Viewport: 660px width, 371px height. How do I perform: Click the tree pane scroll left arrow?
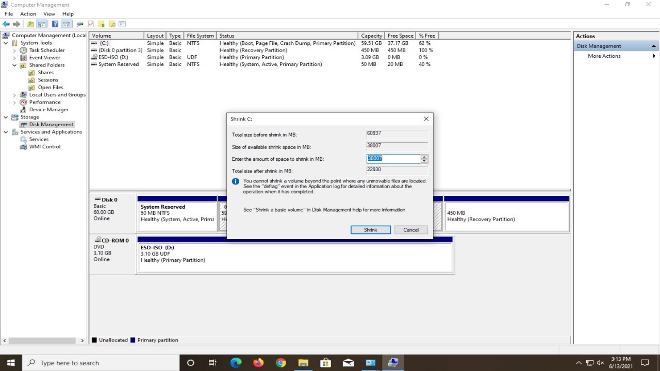point(5,341)
